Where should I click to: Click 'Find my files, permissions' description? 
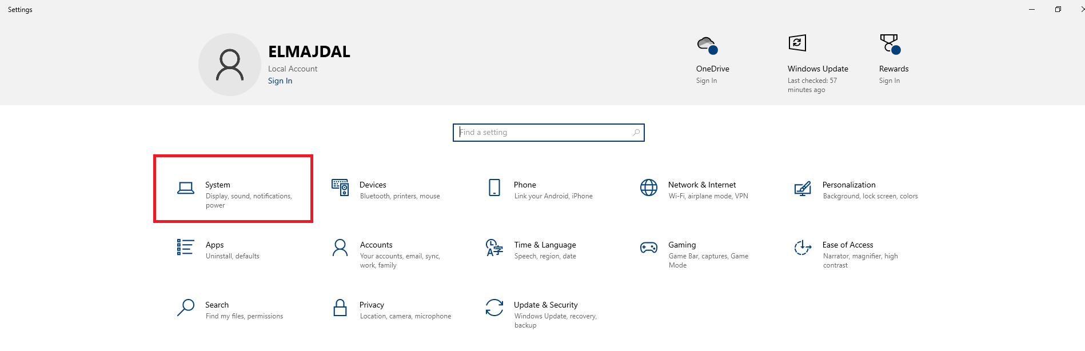click(x=244, y=316)
